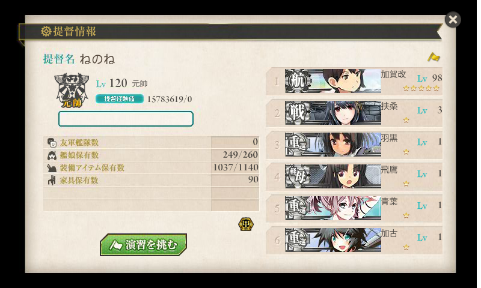Image resolution: width=481 pixels, height=288 pixels.
Task: Click the 艦娘保有数 girl icon
Action: click(52, 155)
